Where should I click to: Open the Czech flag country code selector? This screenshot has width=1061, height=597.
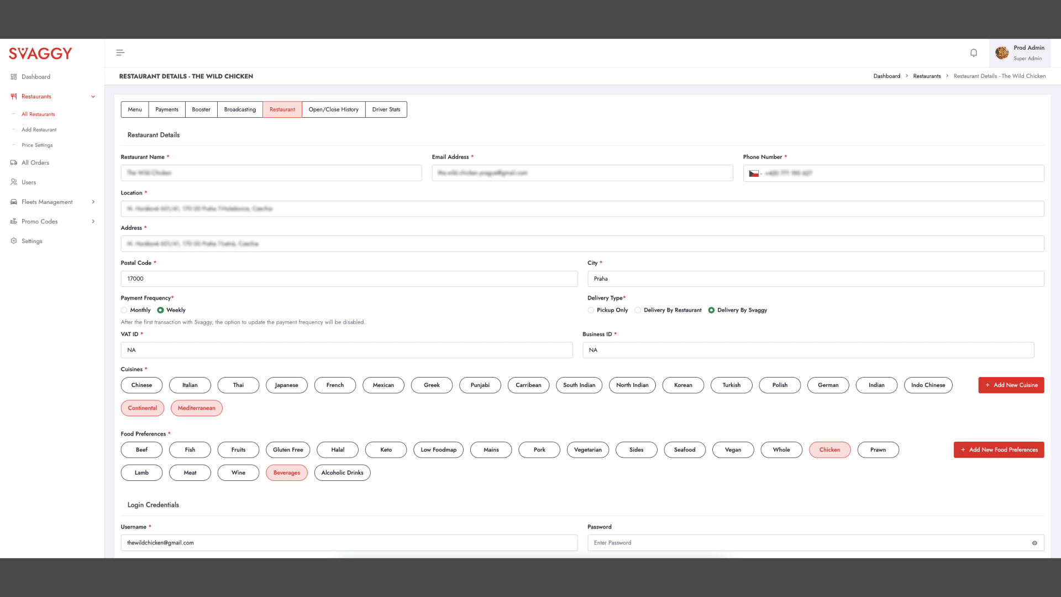755,174
